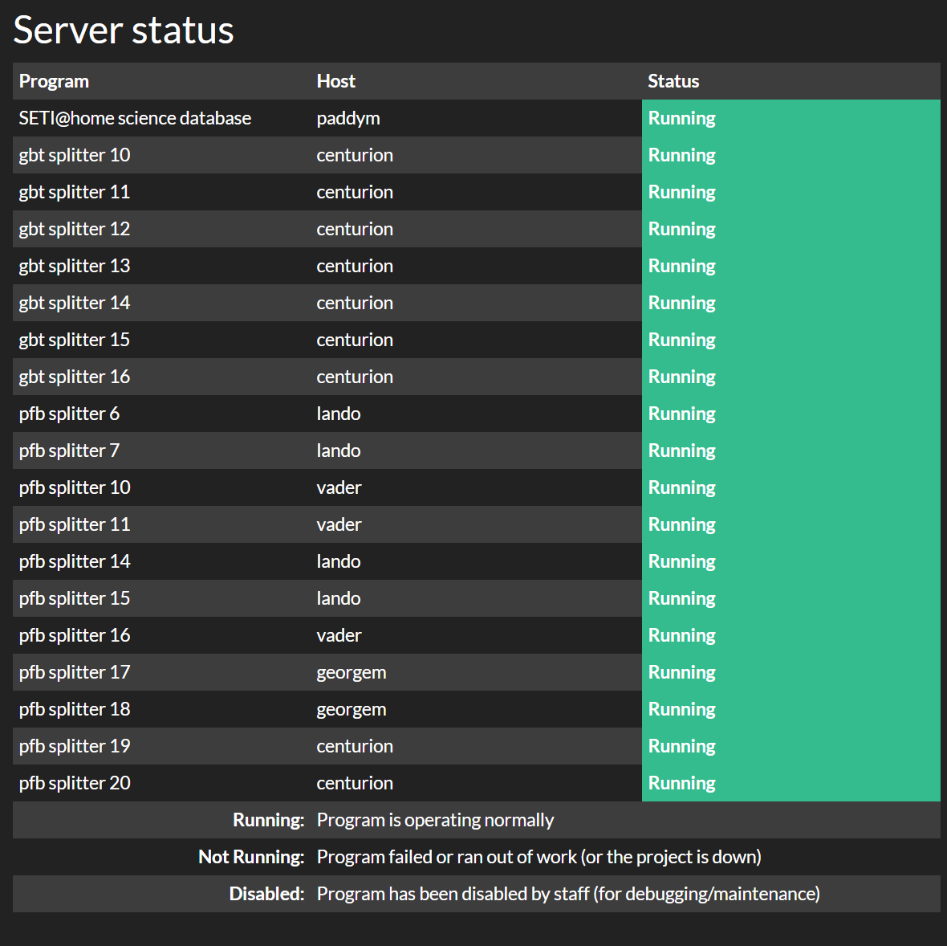Select 'pfb splitter 10' row label

(75, 487)
